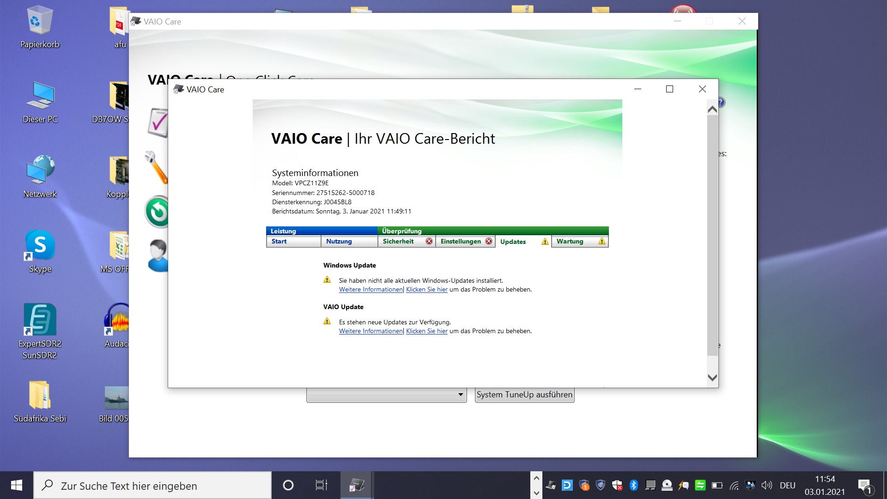Switch to the Sicherheit tab
887x499 pixels.
pos(398,242)
